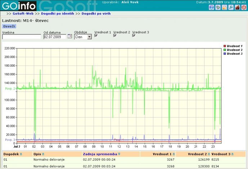Disable the Vrednost 3 checkbox
This screenshot has height=169, width=248.
click(134, 36)
